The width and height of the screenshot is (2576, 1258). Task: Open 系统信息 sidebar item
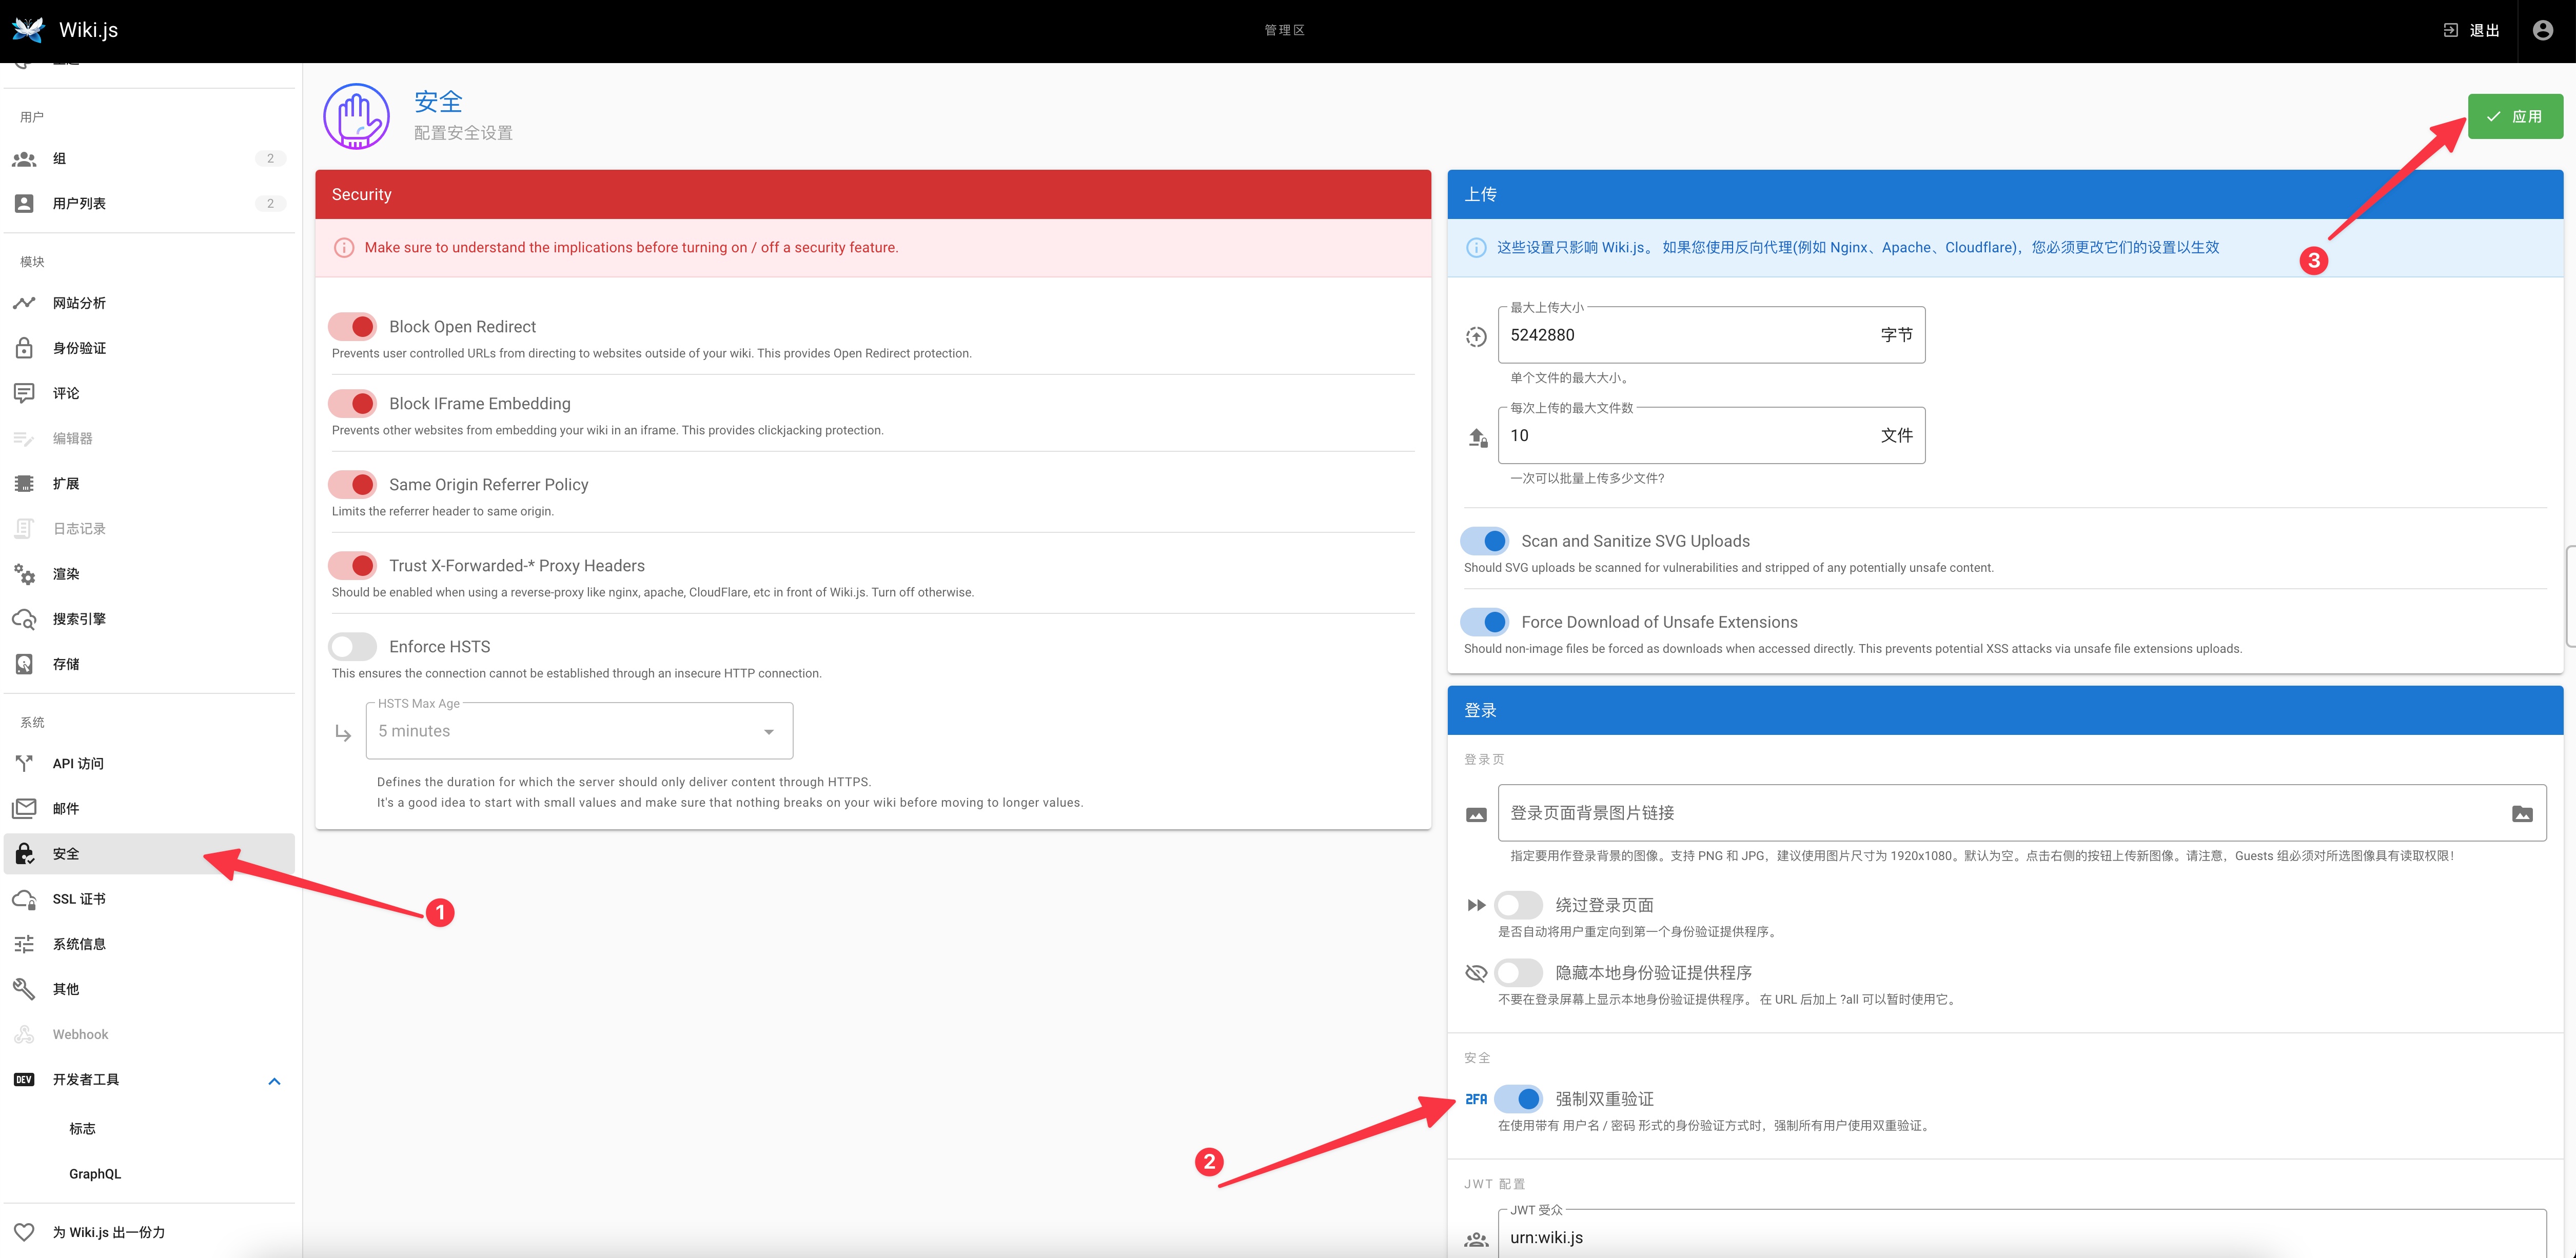tap(150, 944)
